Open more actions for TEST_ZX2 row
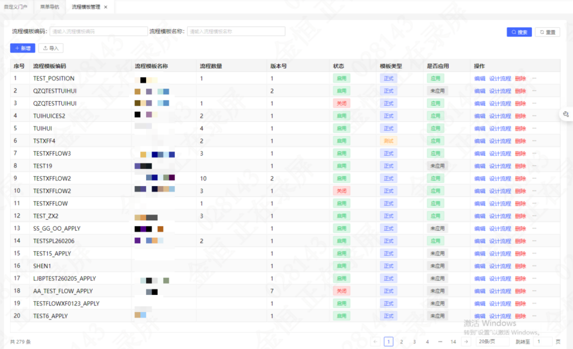 click(x=534, y=216)
